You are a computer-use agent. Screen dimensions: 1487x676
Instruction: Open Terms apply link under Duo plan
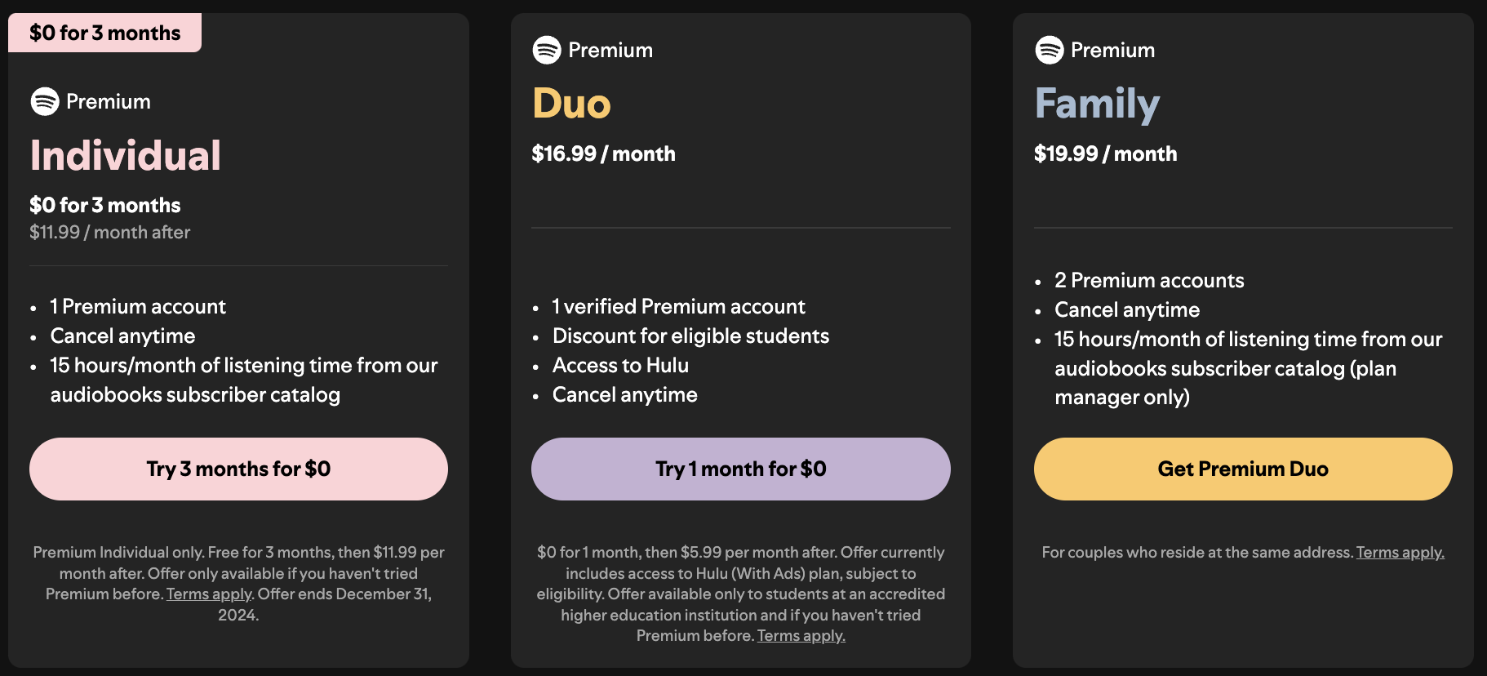coord(800,635)
